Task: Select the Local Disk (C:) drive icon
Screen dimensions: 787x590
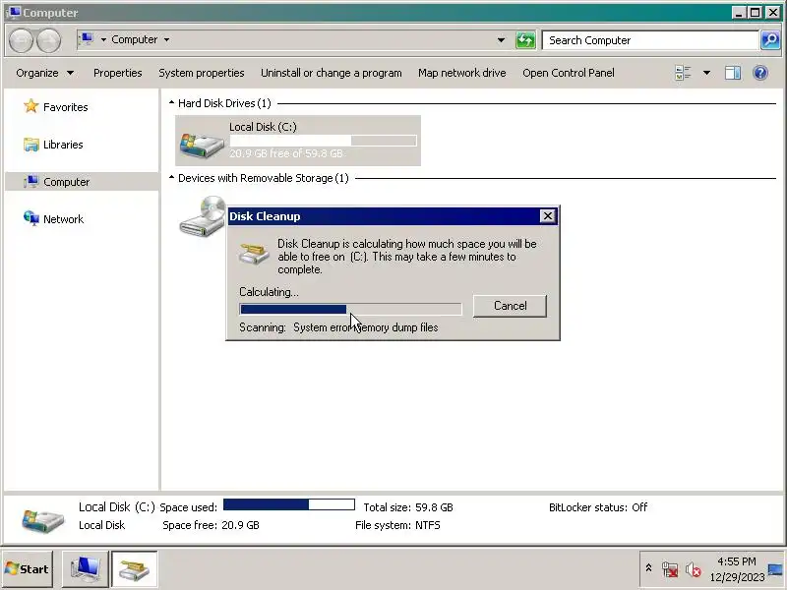Action: (x=202, y=145)
